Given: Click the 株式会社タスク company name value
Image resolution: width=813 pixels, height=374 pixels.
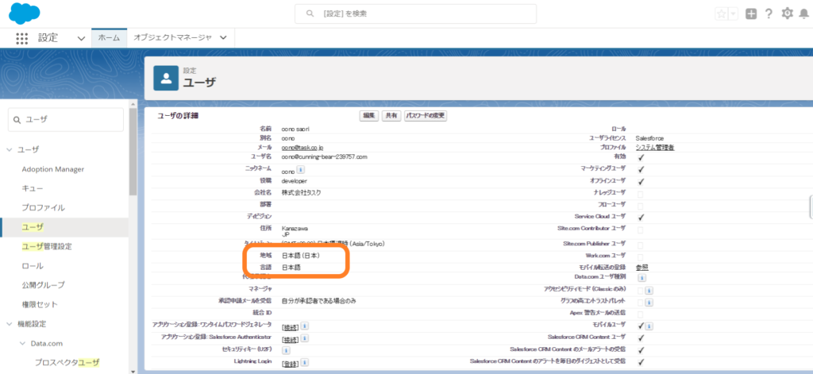Looking at the screenshot, I should point(301,192).
